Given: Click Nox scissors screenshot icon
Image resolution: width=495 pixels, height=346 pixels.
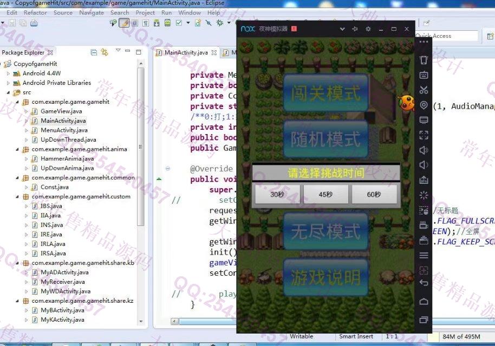Looking at the screenshot, I should click(x=424, y=90).
